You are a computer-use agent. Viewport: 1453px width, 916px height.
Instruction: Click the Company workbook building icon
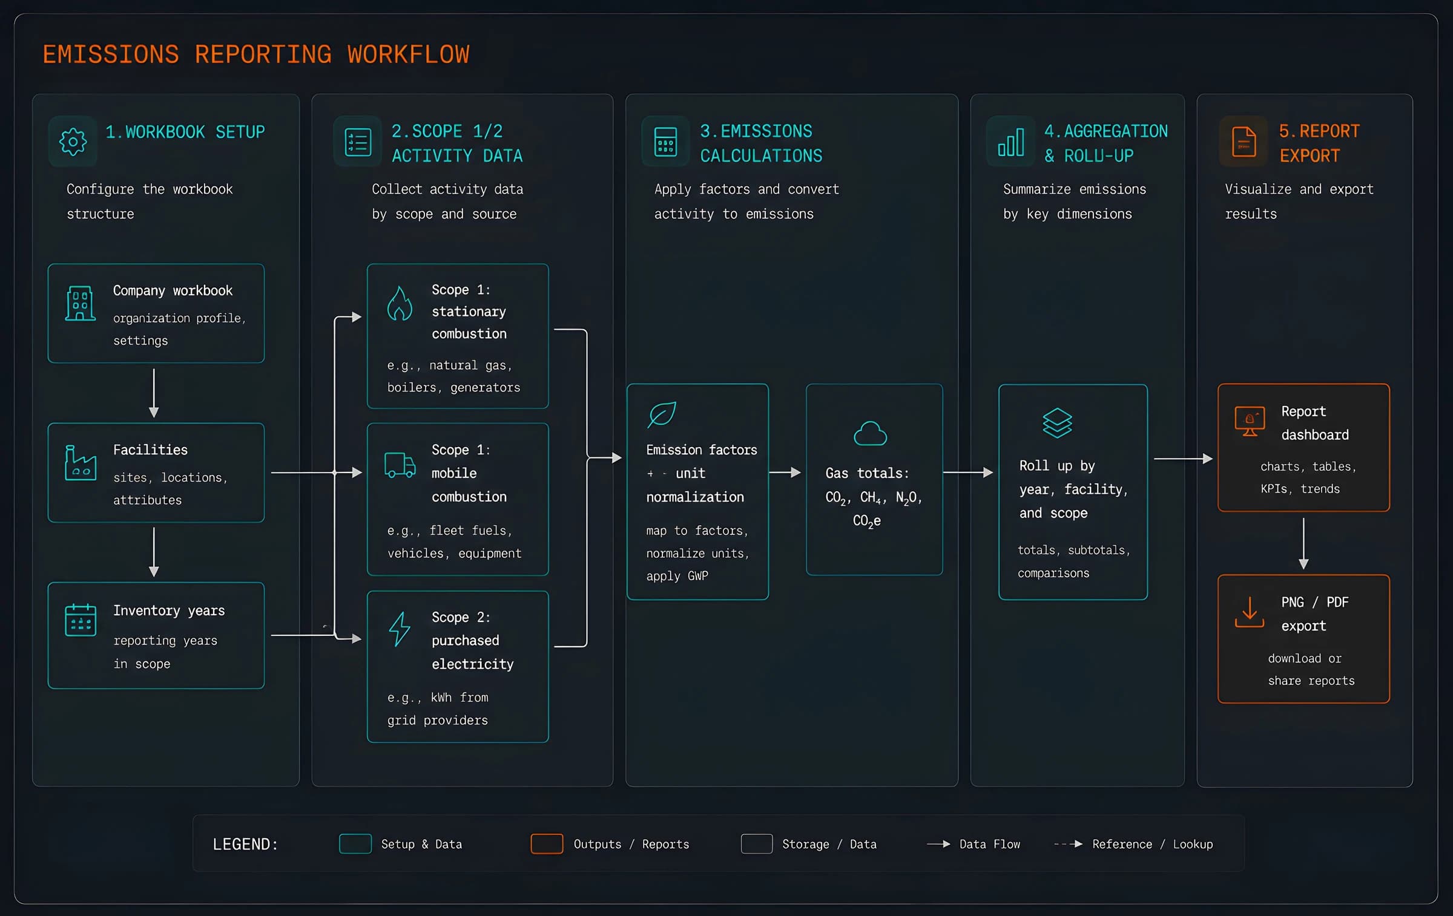pyautogui.click(x=80, y=303)
